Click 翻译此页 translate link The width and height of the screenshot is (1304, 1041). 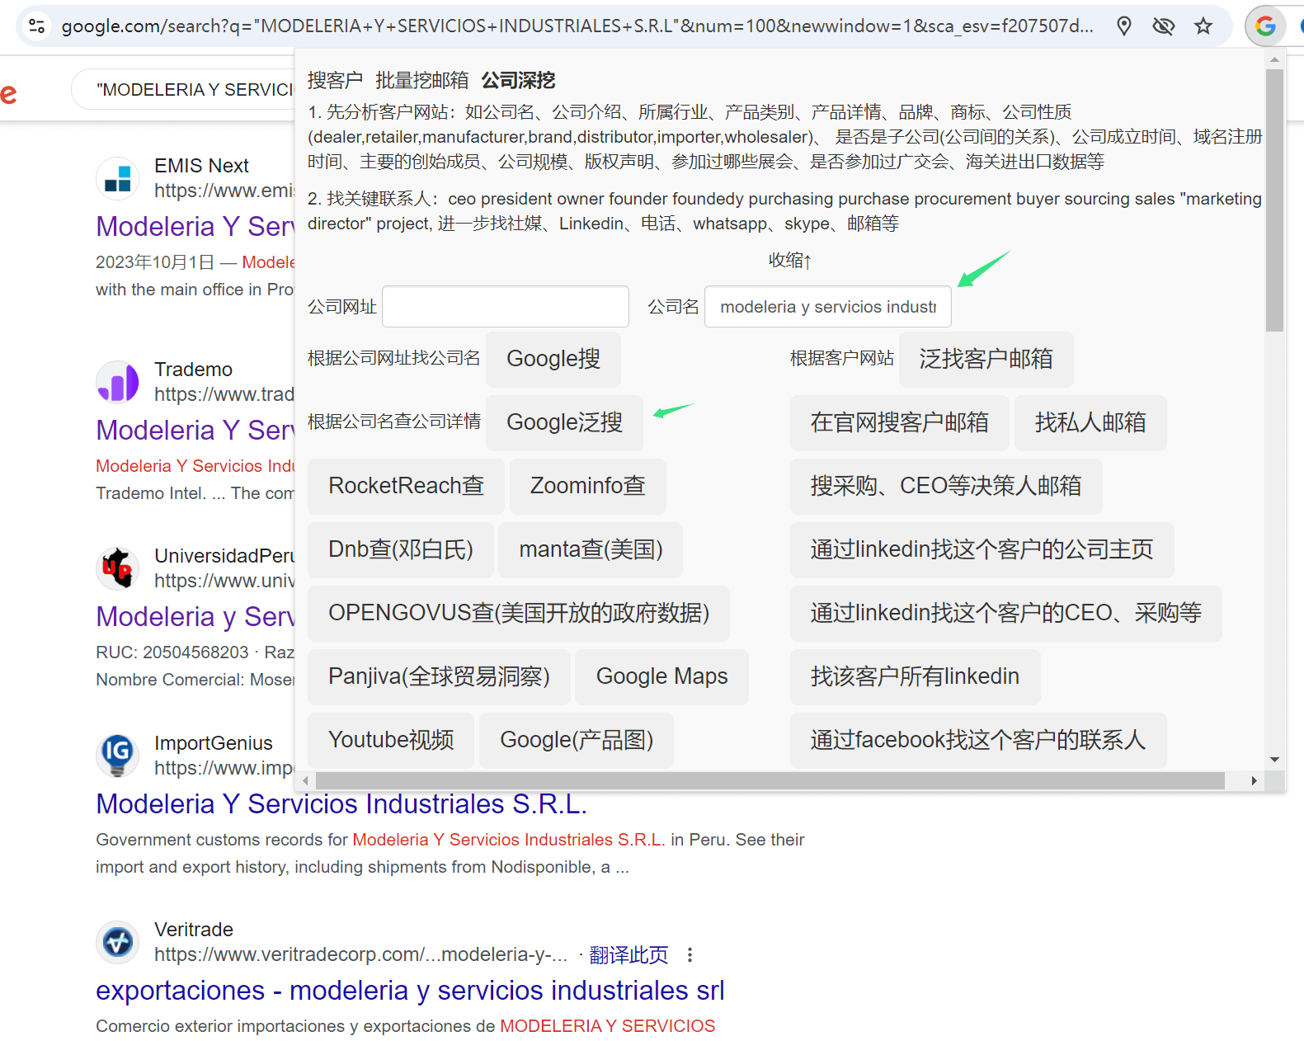point(628,955)
